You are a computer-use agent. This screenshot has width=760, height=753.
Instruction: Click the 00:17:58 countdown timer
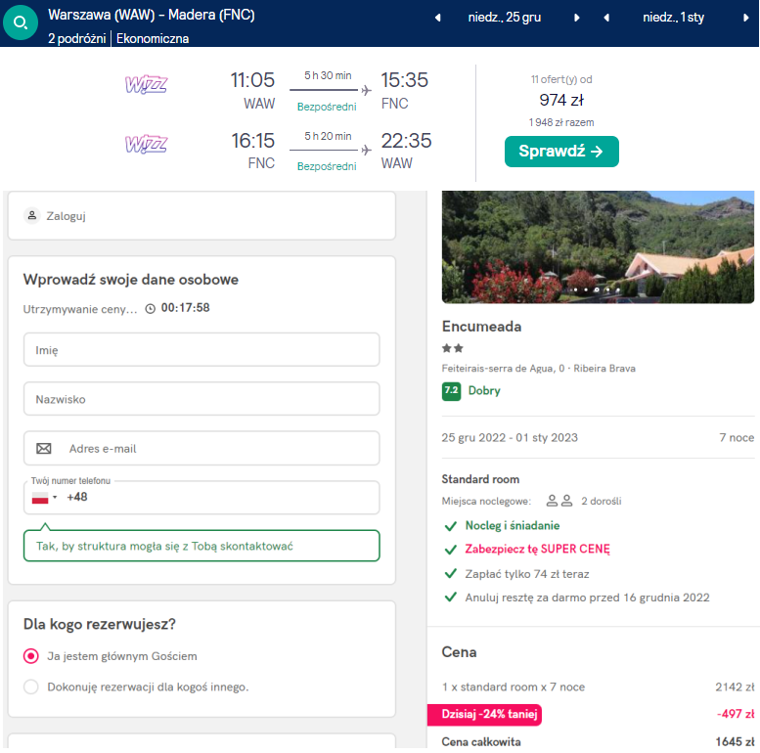(x=185, y=308)
